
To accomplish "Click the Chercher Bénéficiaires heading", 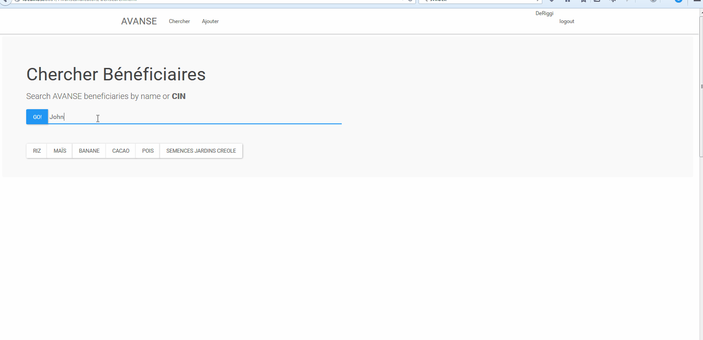I will [116, 74].
